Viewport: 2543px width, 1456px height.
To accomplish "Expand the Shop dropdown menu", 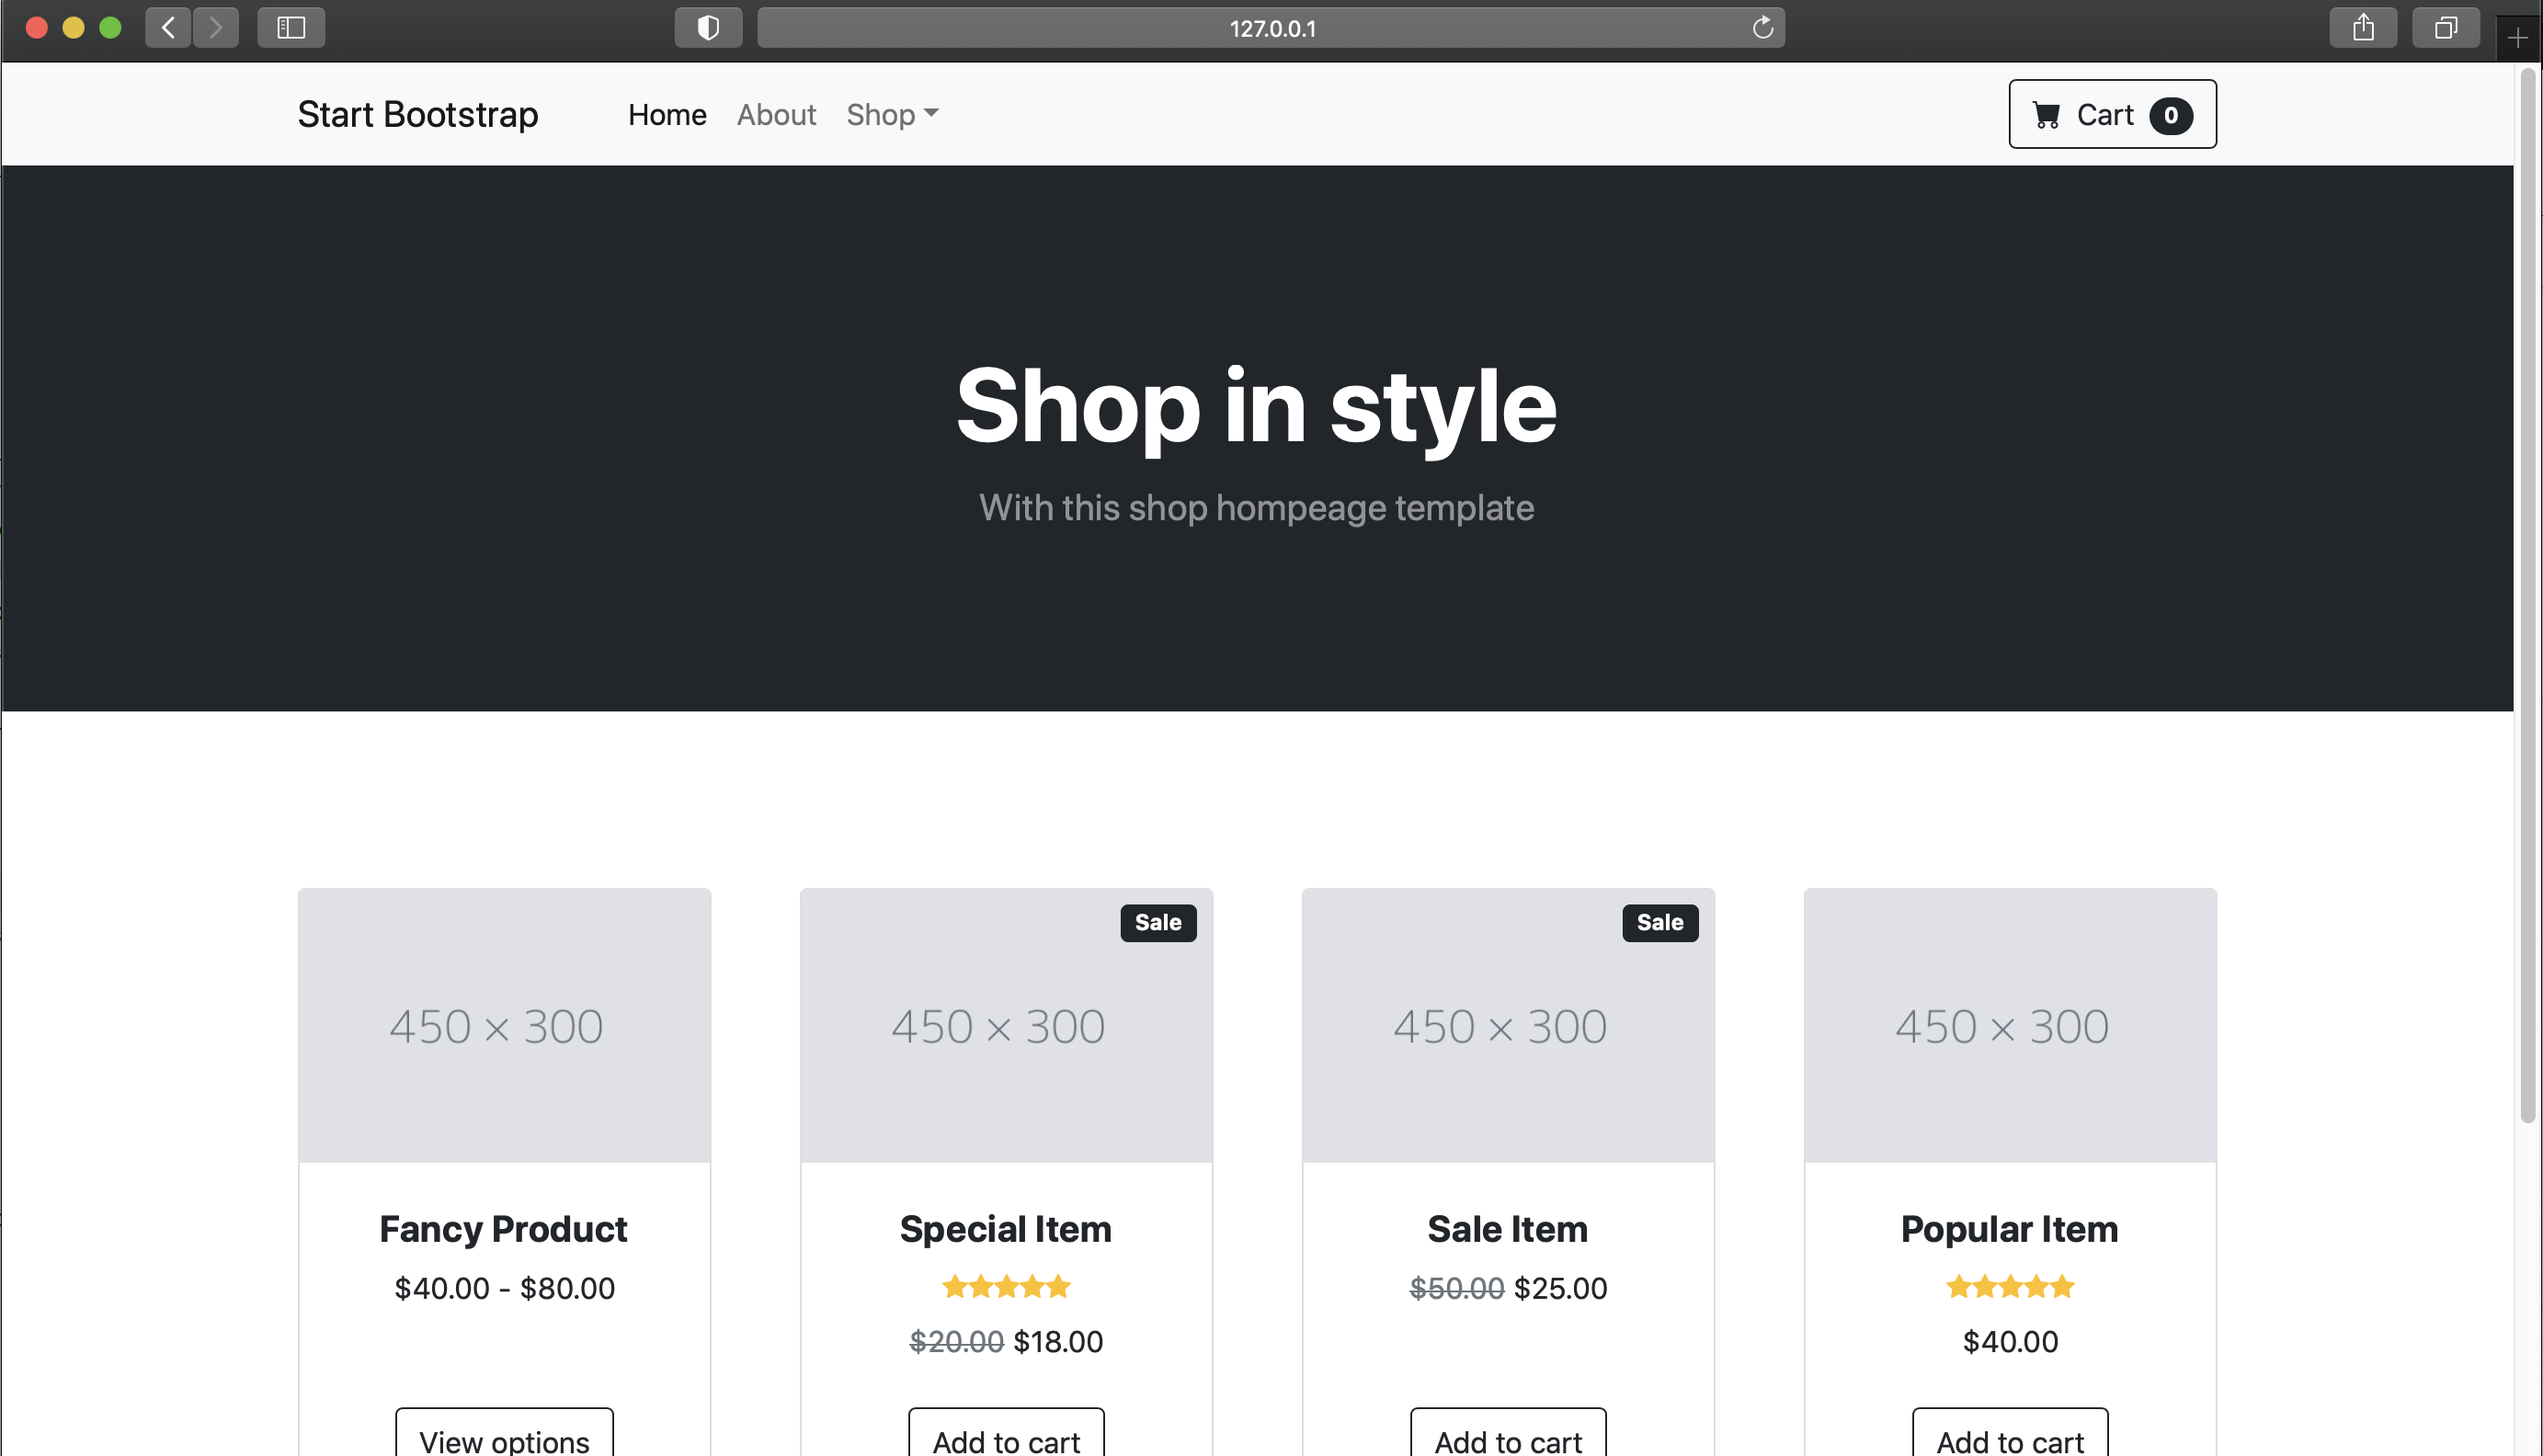I will [x=892, y=115].
